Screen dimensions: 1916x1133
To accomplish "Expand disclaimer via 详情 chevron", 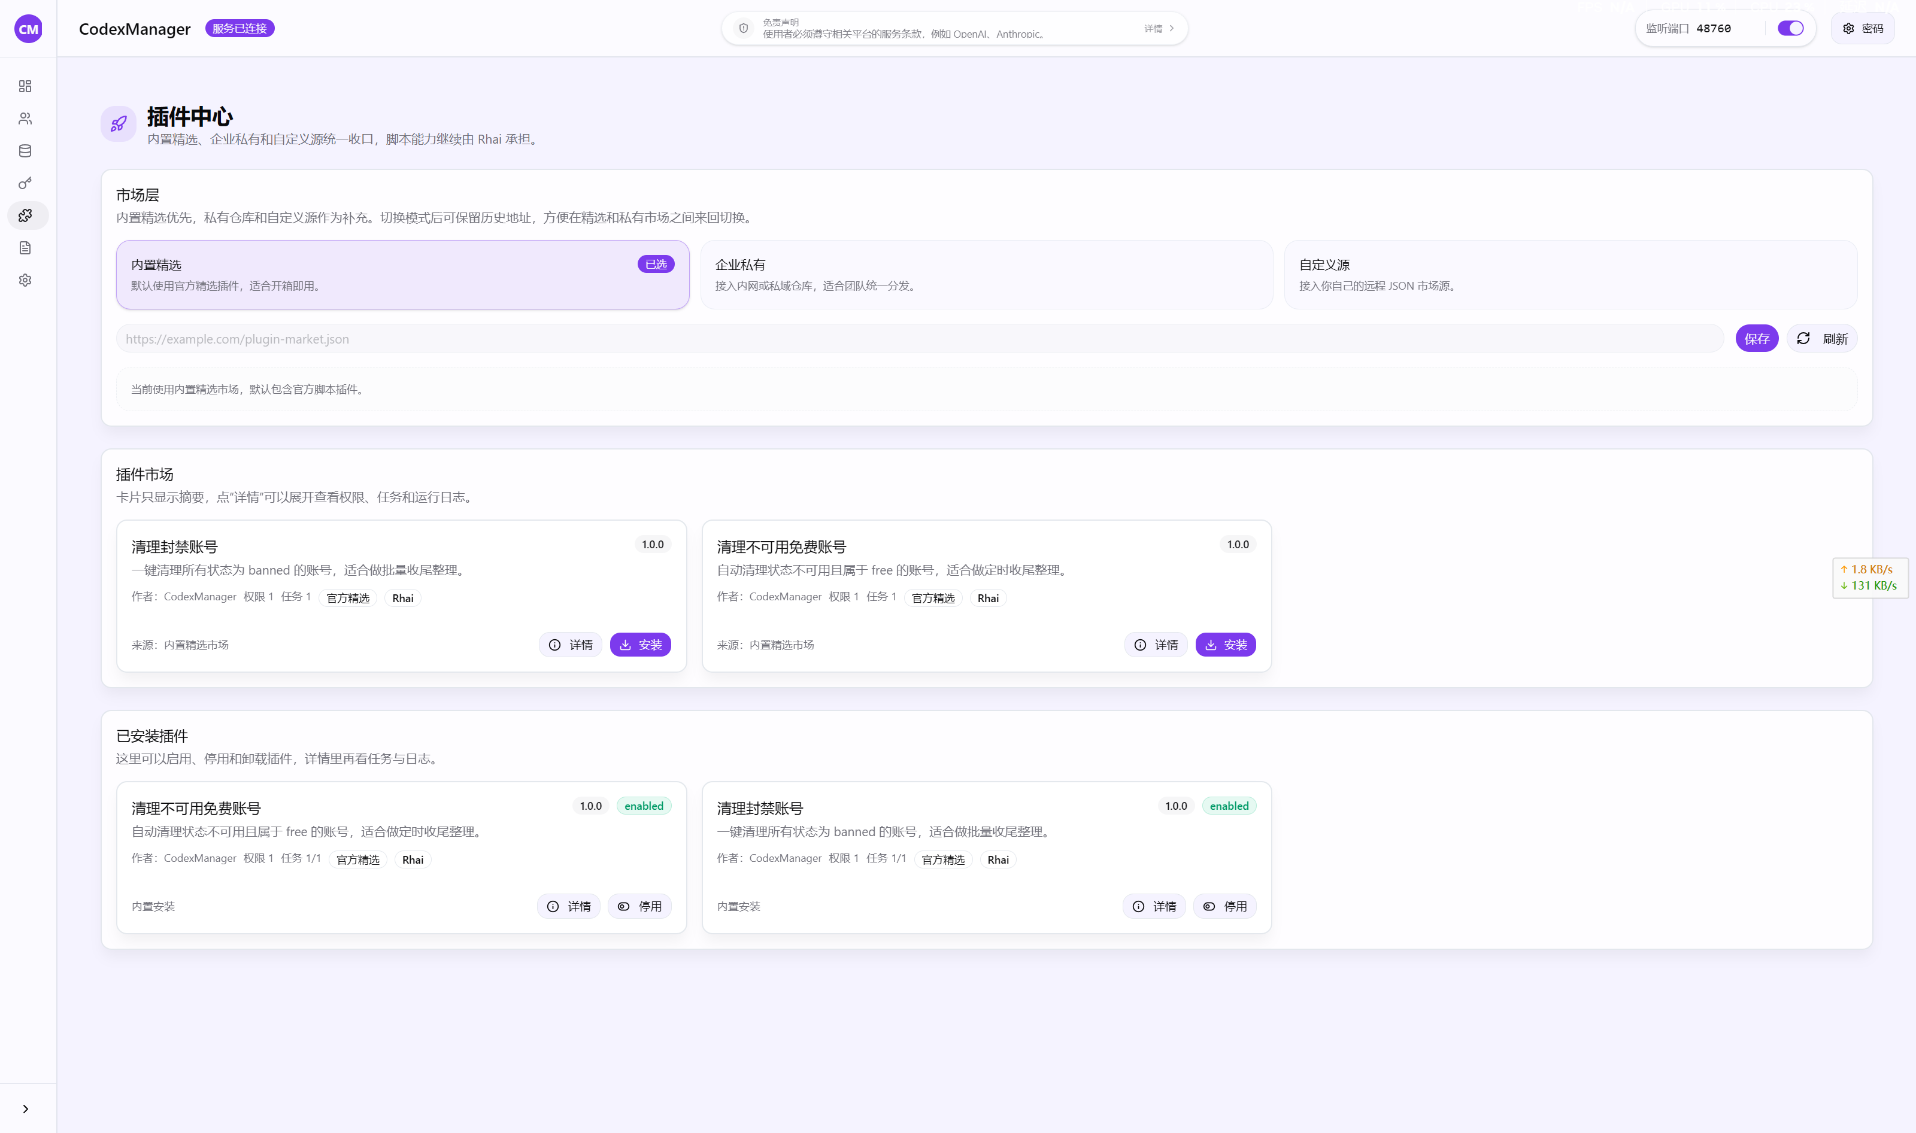I will 1159,29.
